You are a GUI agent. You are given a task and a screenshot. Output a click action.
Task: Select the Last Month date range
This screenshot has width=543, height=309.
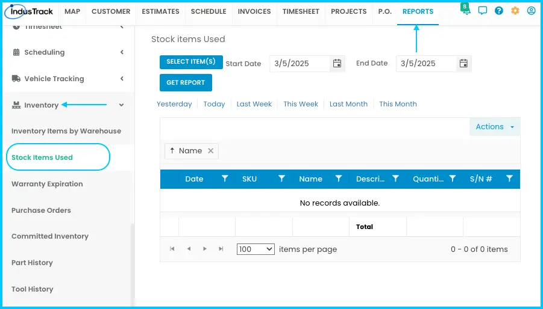[x=348, y=104]
